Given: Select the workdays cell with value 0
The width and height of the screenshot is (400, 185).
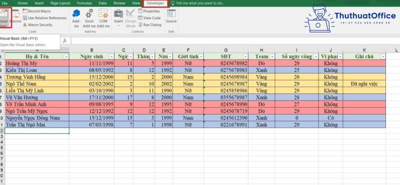Looking at the screenshot, I should [x=296, y=118].
